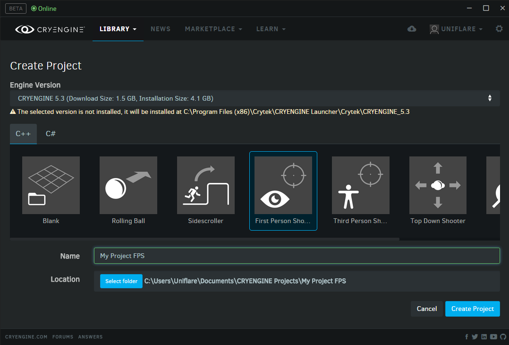Open the LEARN dropdown
The width and height of the screenshot is (509, 345).
pyautogui.click(x=271, y=29)
